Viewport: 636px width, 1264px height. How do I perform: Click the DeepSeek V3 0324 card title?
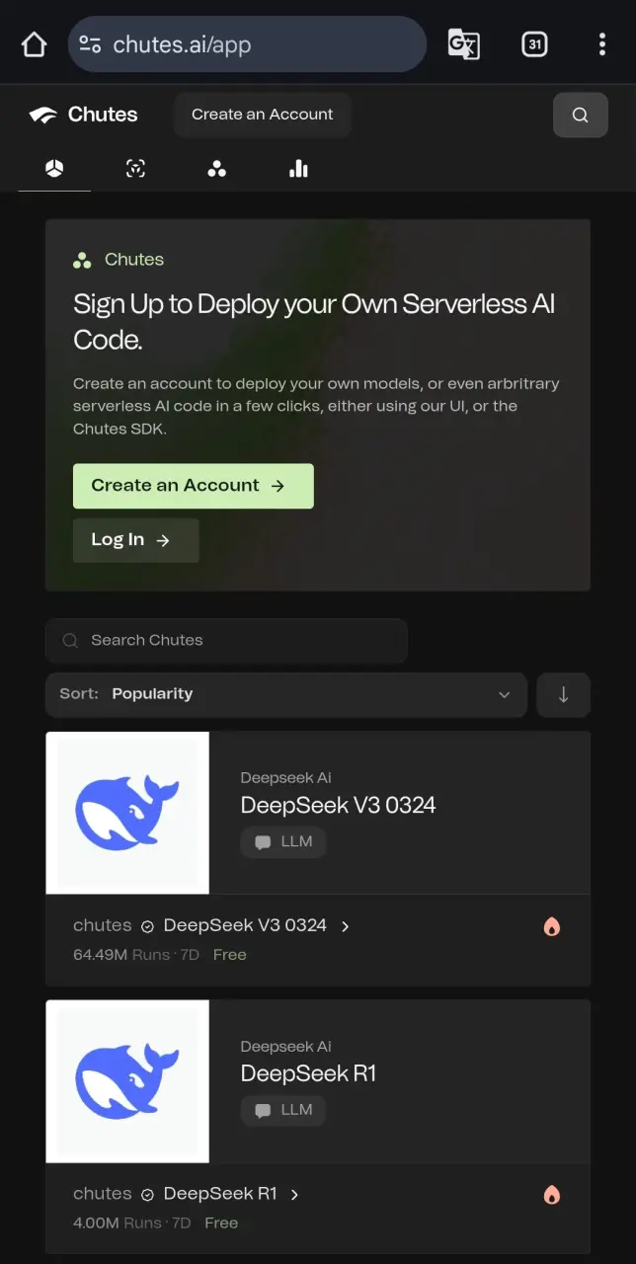point(339,805)
